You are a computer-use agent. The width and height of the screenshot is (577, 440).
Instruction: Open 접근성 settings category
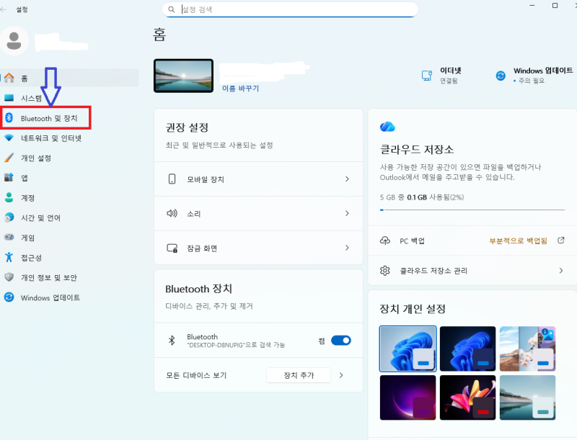(x=69, y=257)
